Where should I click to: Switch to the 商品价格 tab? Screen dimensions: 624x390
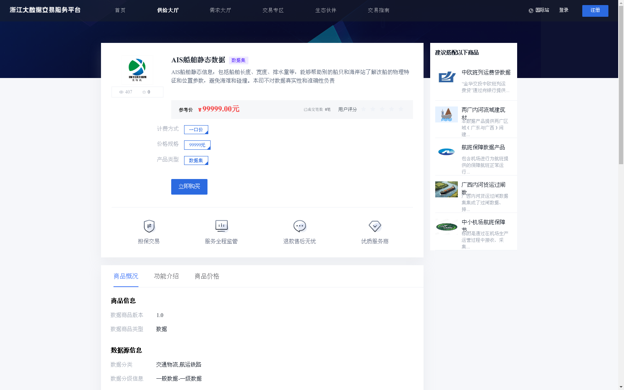click(x=207, y=276)
